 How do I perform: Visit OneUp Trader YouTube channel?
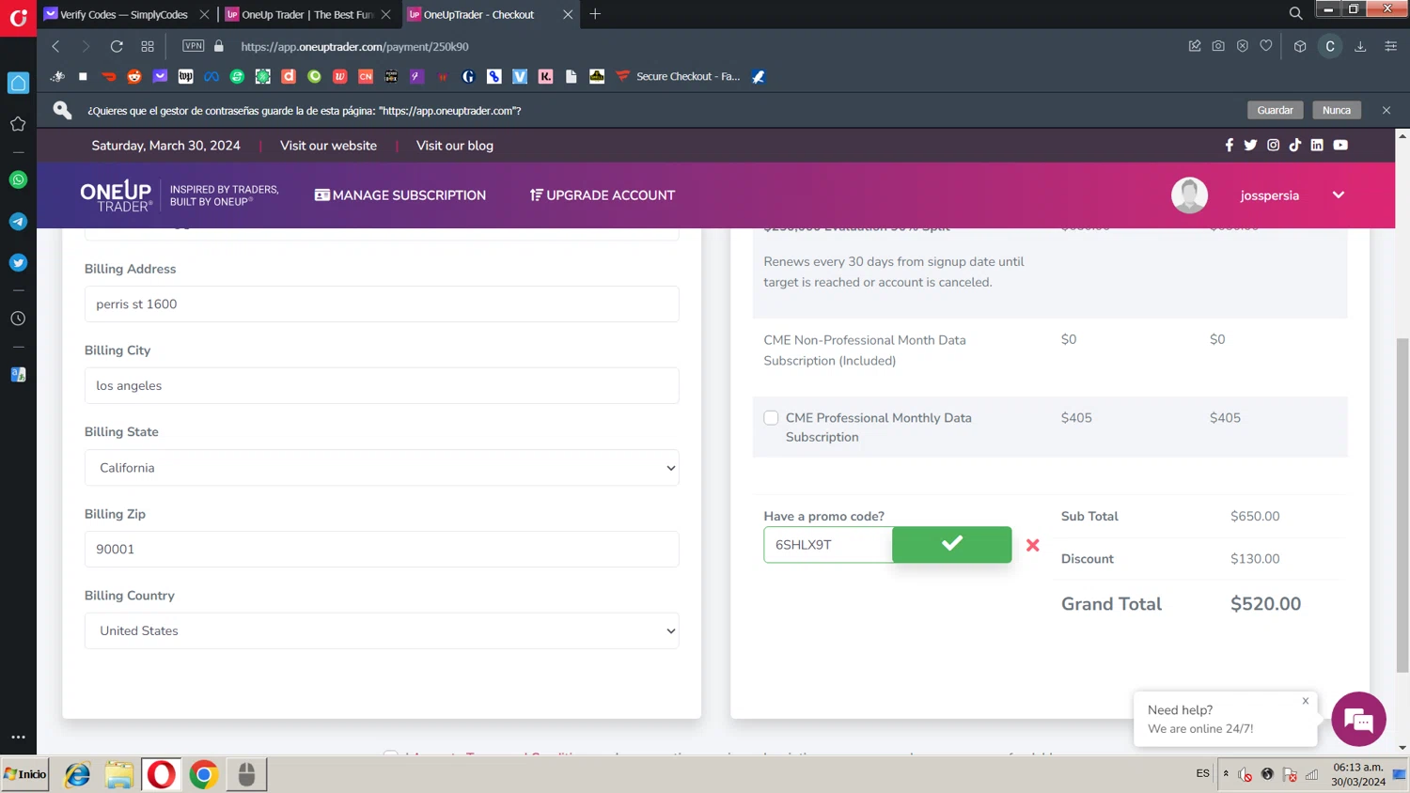point(1340,145)
